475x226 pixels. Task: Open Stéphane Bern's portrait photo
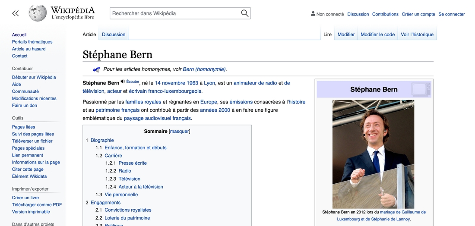[373, 154]
